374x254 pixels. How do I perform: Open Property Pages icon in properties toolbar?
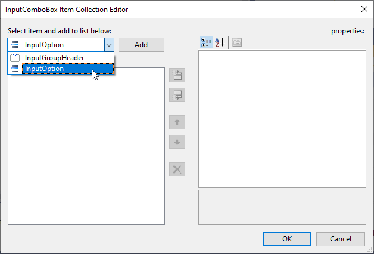(x=236, y=42)
